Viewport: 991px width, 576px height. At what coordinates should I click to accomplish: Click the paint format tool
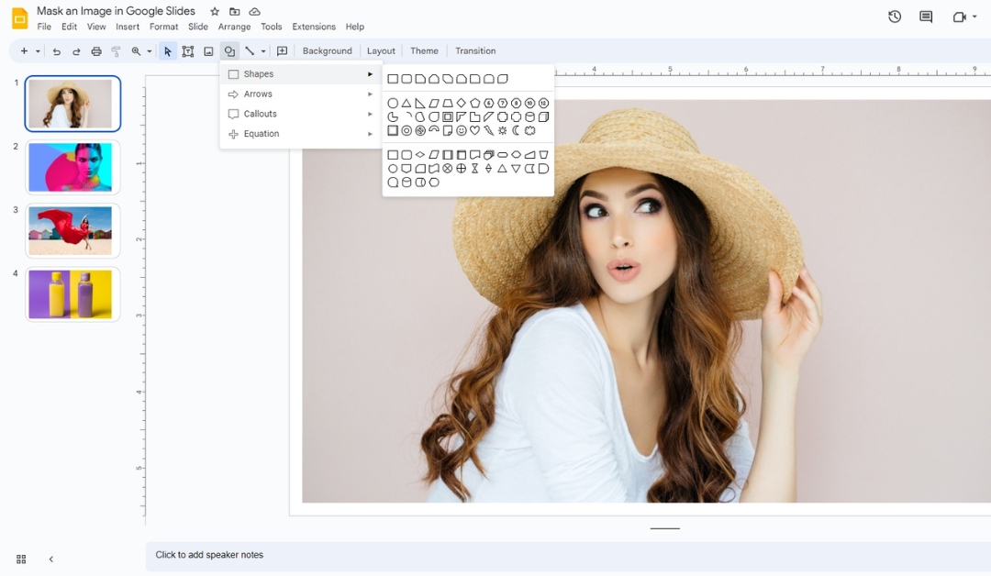116,51
